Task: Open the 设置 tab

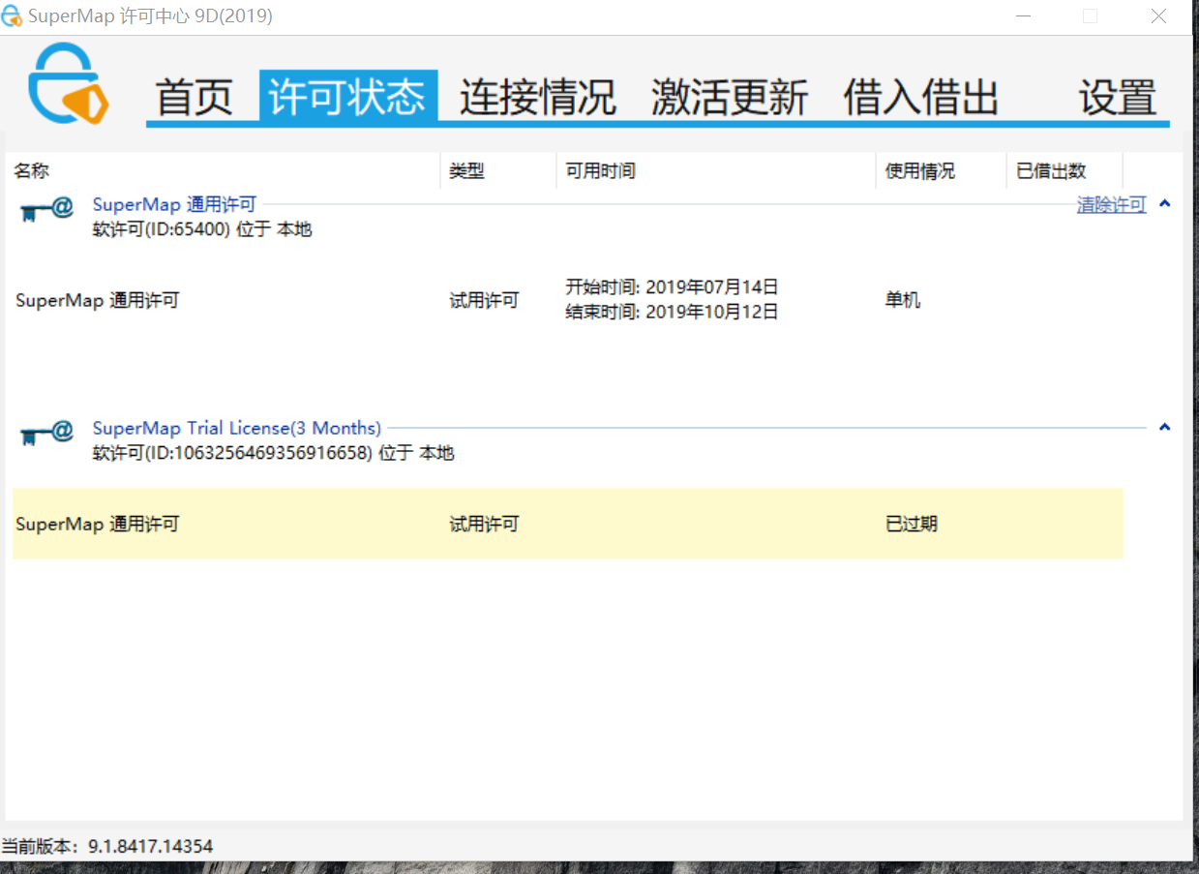Action: (1118, 97)
